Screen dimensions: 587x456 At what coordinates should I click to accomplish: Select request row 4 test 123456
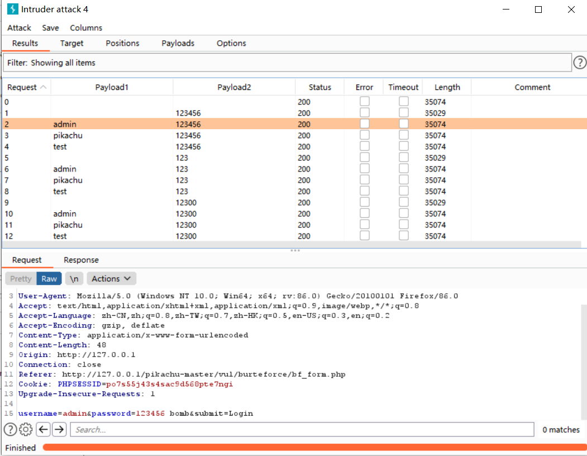[294, 146]
